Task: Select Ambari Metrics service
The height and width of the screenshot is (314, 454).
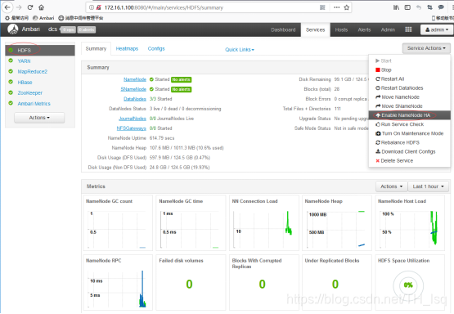Action: point(34,104)
